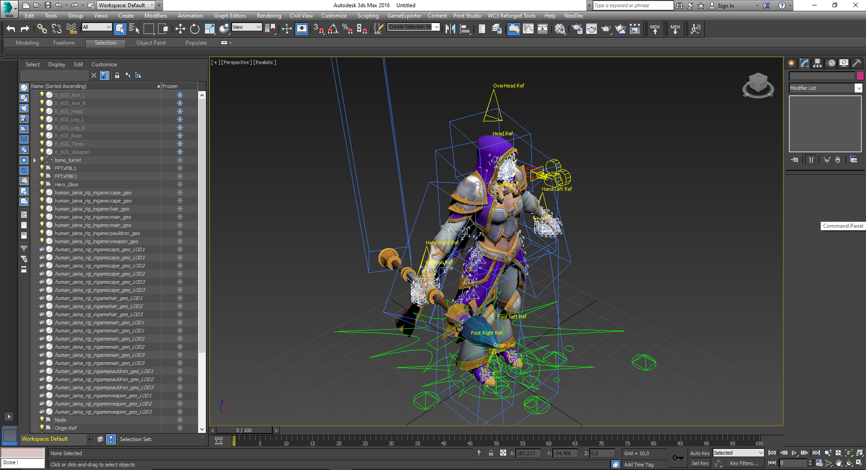Click the magenta object color swatch

(860, 76)
